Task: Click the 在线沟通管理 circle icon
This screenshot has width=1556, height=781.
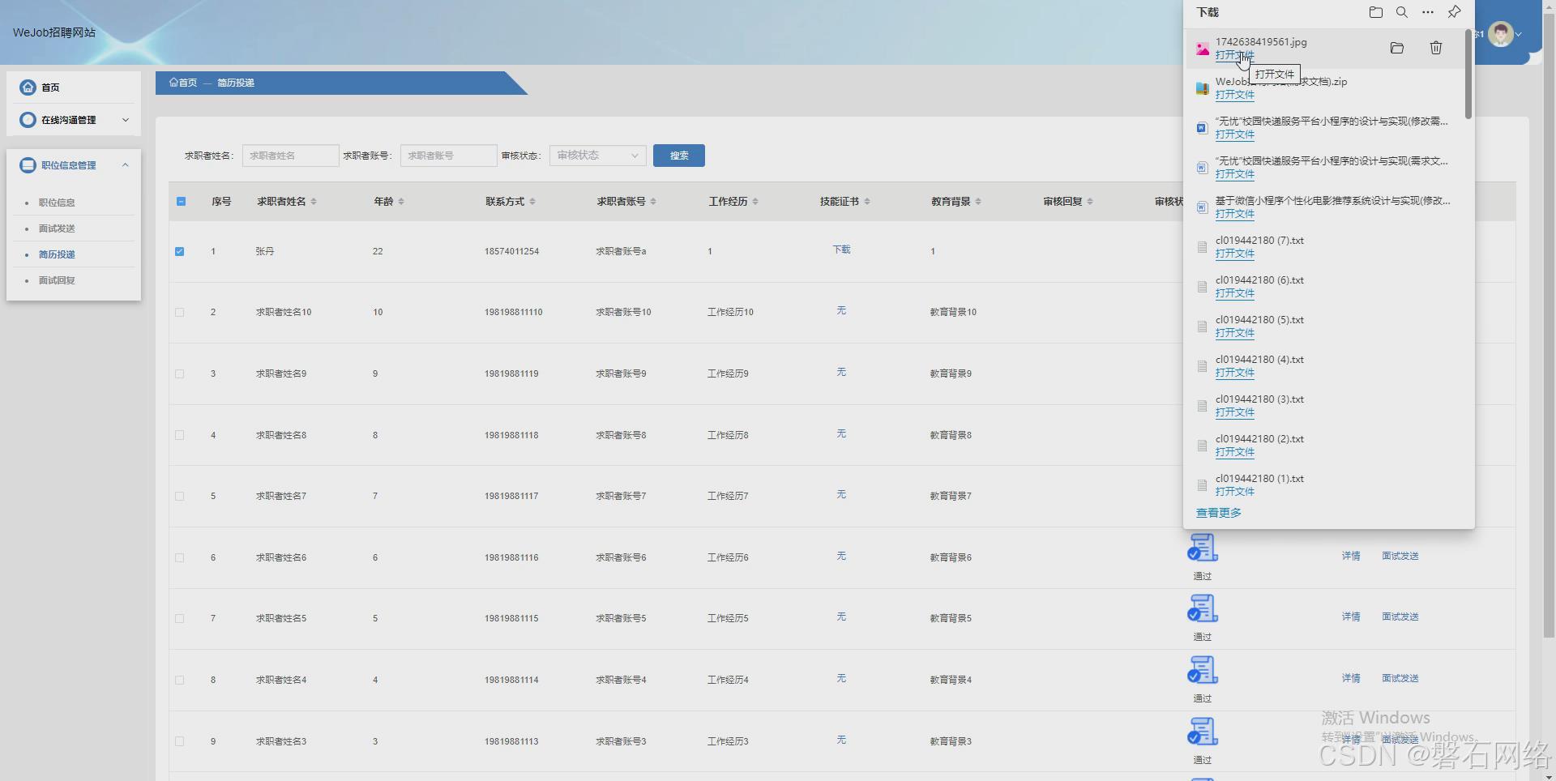Action: pos(28,120)
